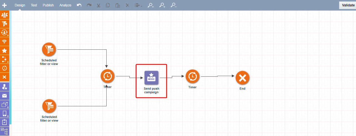Copy the selected element
Viewport: 356px width, 136px height.
click(x=108, y=5)
